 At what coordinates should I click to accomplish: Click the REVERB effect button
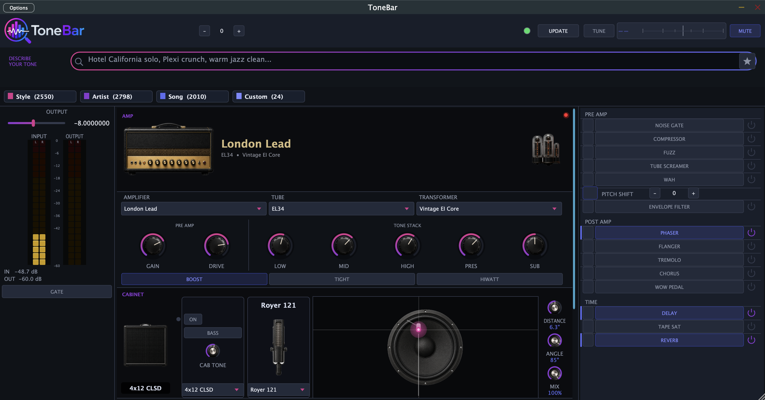pyautogui.click(x=669, y=340)
